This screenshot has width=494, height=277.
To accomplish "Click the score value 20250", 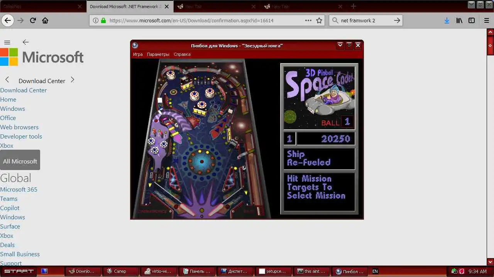I will [336, 139].
